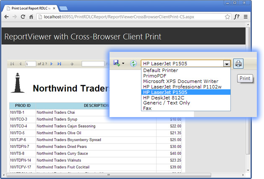Open the printer combo box arrow
Screen dimensions: 264x179
(227, 64)
